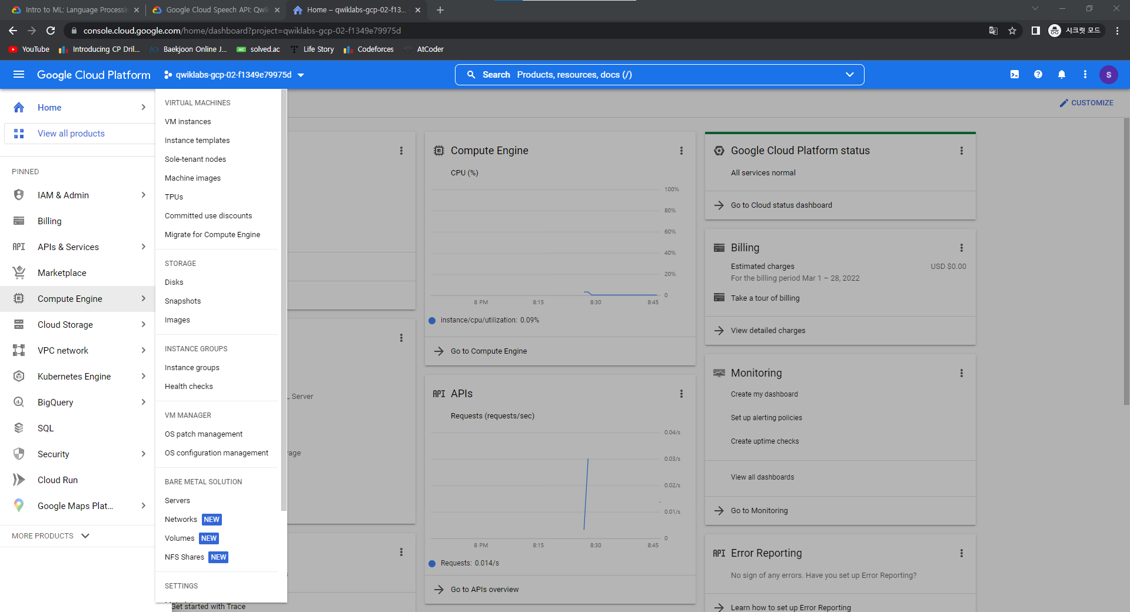This screenshot has width=1130, height=612.
Task: Click the Google Maps Platform pin icon
Action: tap(19, 505)
